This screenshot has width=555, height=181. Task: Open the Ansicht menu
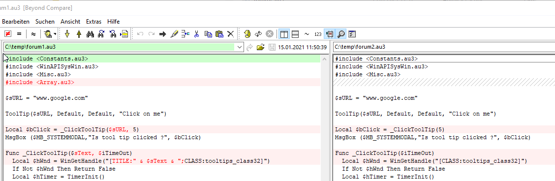click(x=70, y=22)
